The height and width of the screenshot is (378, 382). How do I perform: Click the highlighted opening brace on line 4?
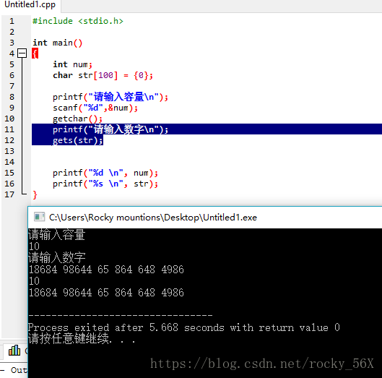pos(35,53)
